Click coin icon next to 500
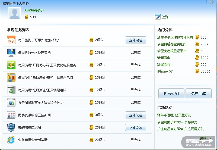The width and height of the screenshot is (217, 150). (x=197, y=51)
